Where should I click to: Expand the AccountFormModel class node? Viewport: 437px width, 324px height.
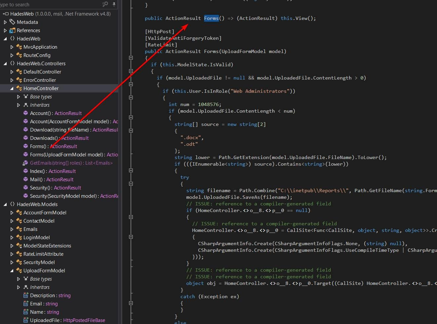[12, 213]
